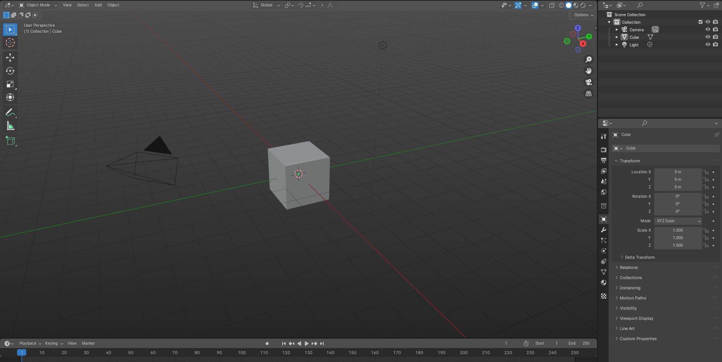Expand the Camera tree item
Image resolution: width=722 pixels, height=362 pixels.
click(x=616, y=29)
